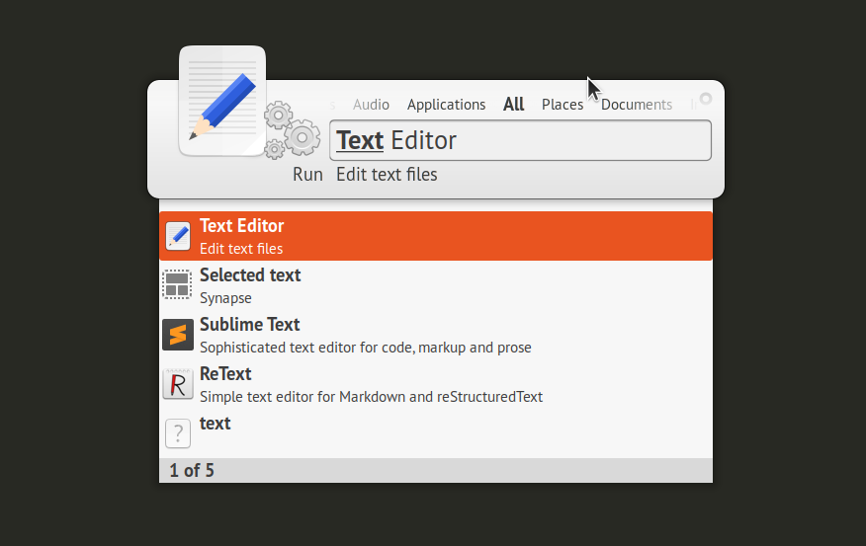Select the All category tab
This screenshot has width=866, height=546.
coord(513,105)
